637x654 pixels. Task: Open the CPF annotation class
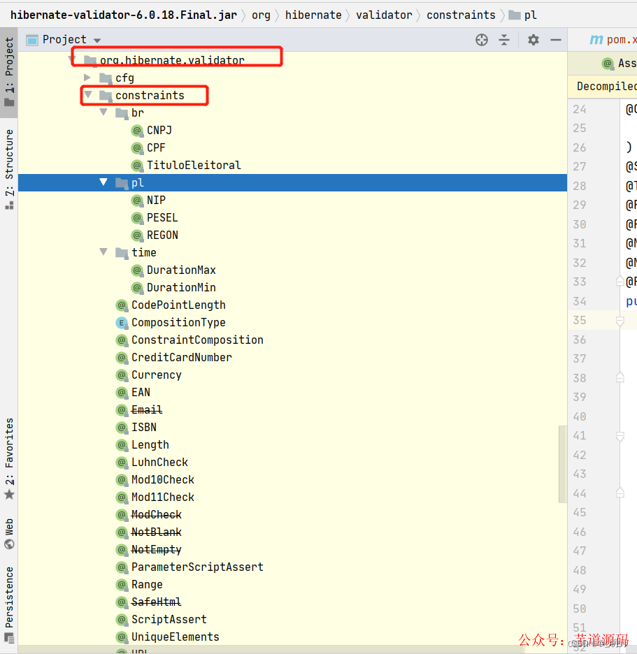point(149,148)
